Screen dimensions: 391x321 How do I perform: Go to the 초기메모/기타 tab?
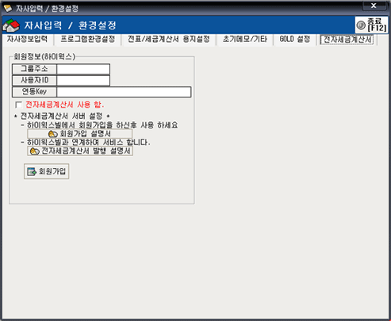(245, 40)
